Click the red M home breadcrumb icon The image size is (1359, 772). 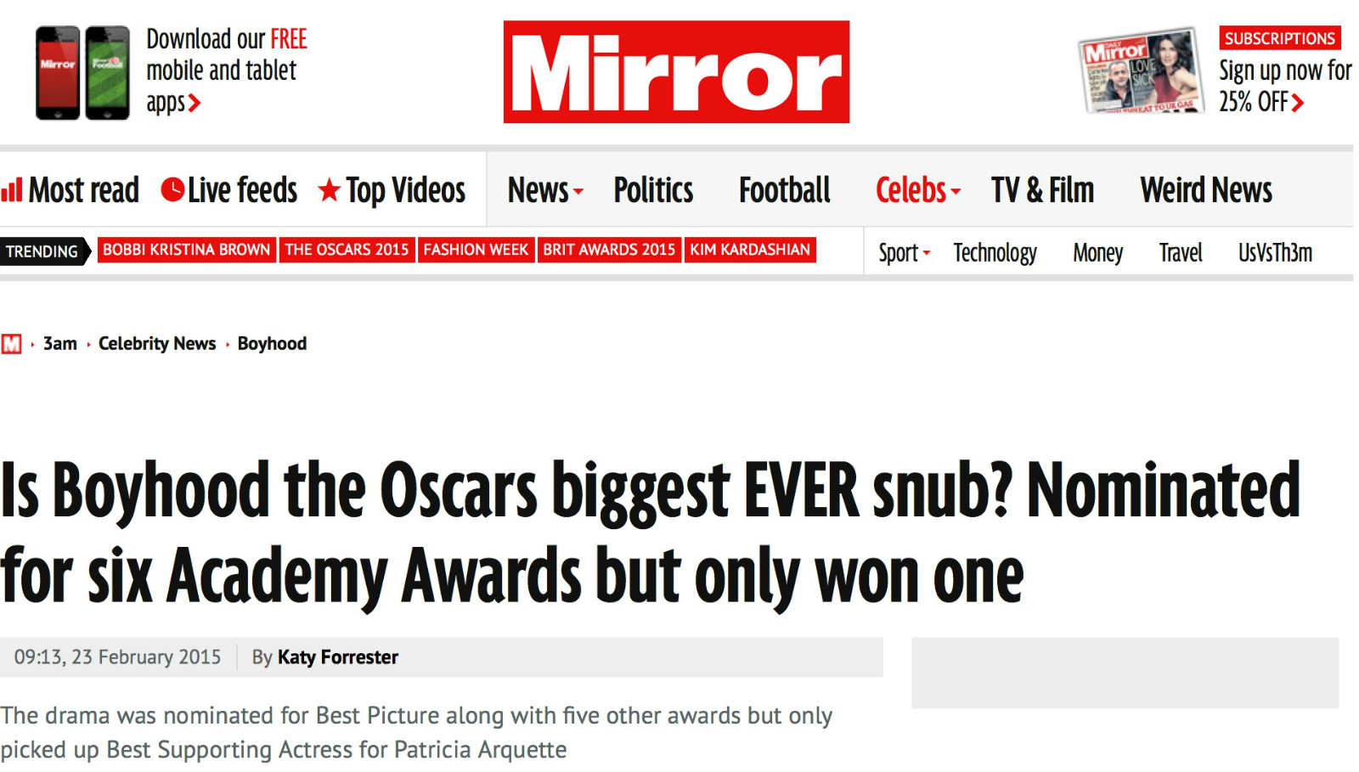click(x=11, y=344)
